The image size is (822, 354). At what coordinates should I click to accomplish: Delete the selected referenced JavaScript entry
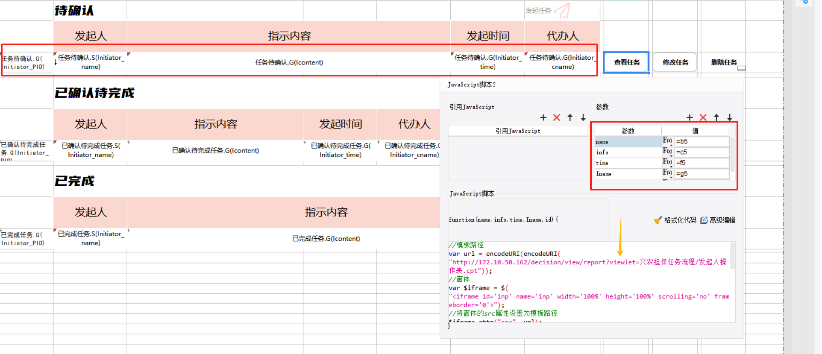click(x=556, y=117)
